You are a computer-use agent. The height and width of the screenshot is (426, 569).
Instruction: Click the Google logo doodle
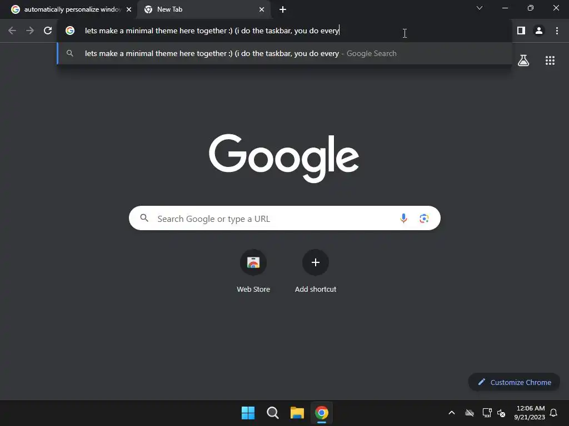[x=284, y=158]
